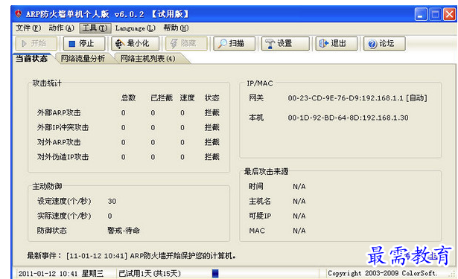458x279 pixels.
Task: Click the 设定速度 value 30
Action: coord(112,202)
